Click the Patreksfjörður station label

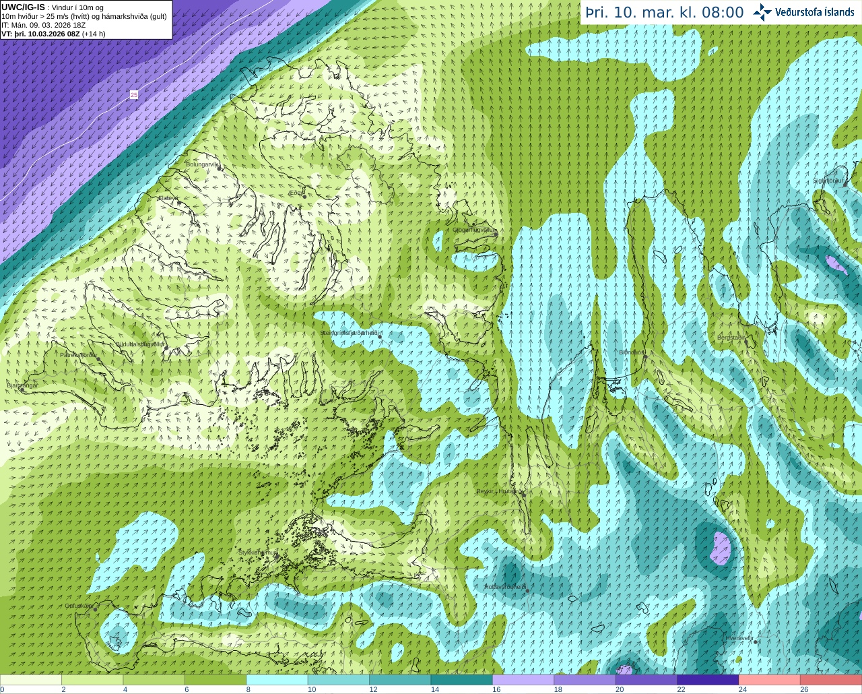click(x=78, y=355)
